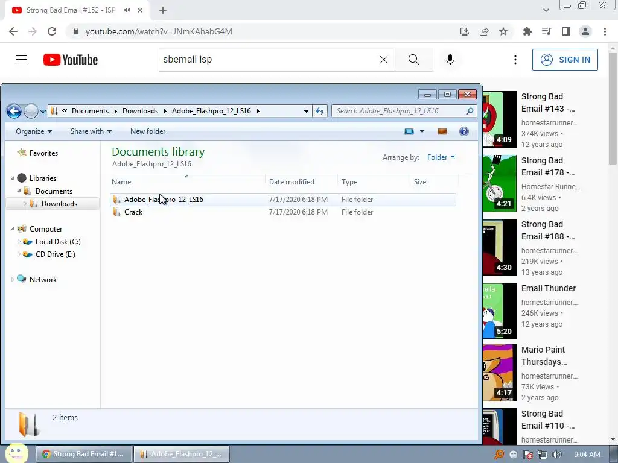The image size is (618, 463).
Task: Expand the Downloads tree node
Action: (25, 204)
